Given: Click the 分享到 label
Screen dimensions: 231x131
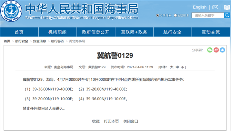Looking at the screenshot, I should pos(198,50).
